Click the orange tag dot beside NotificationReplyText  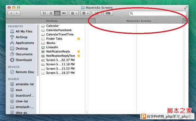[79, 56]
